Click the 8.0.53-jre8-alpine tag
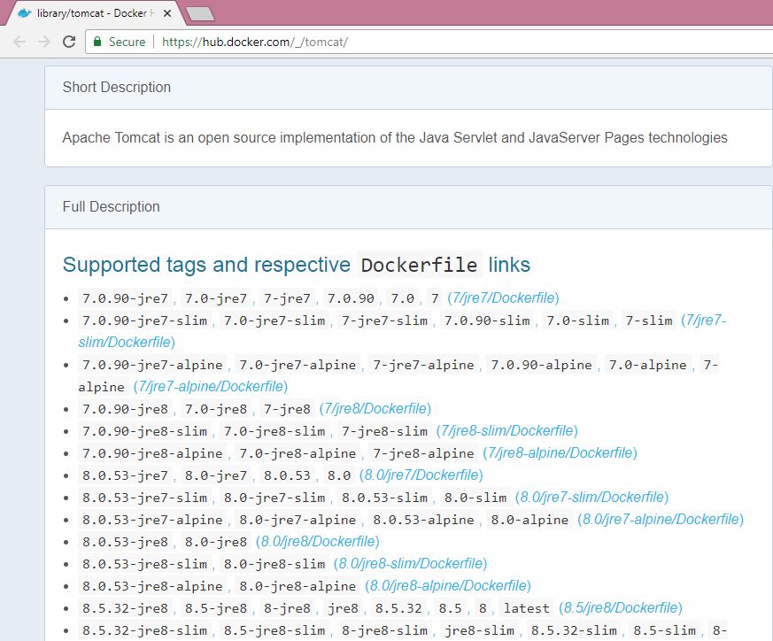The height and width of the screenshot is (641, 773). coord(152,586)
